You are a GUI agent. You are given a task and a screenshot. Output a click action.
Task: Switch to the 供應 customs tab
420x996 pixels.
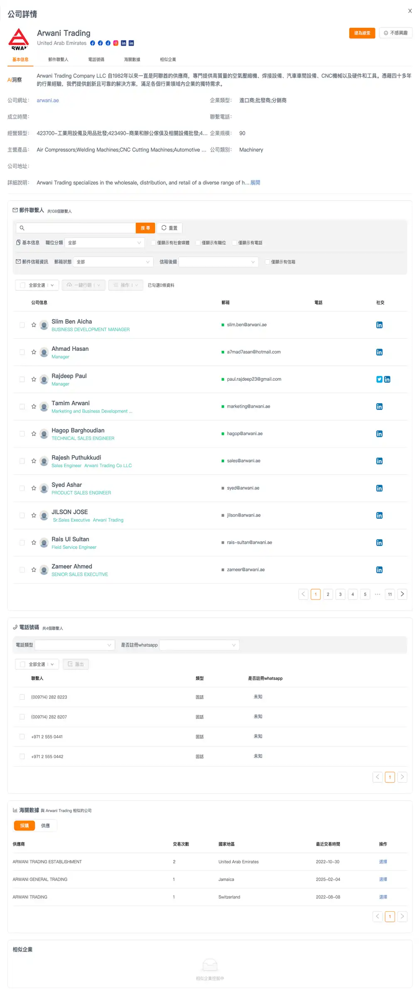[x=45, y=826]
